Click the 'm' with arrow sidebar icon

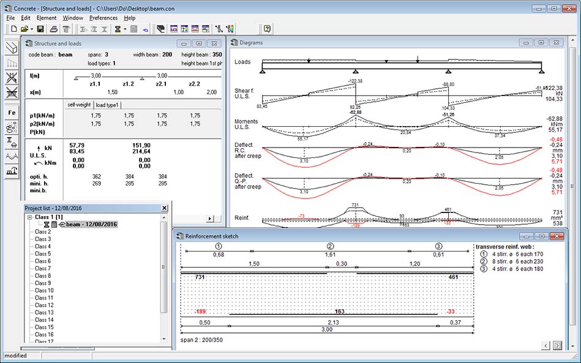[x=12, y=171]
